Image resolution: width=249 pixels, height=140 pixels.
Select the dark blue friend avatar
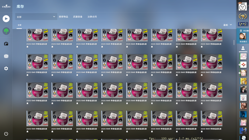coord(243,114)
